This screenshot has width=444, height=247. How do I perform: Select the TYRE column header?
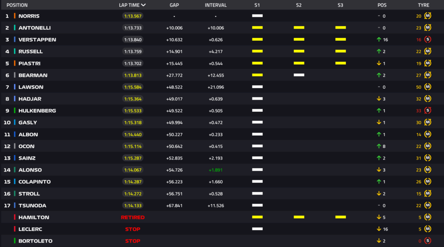[x=423, y=5]
